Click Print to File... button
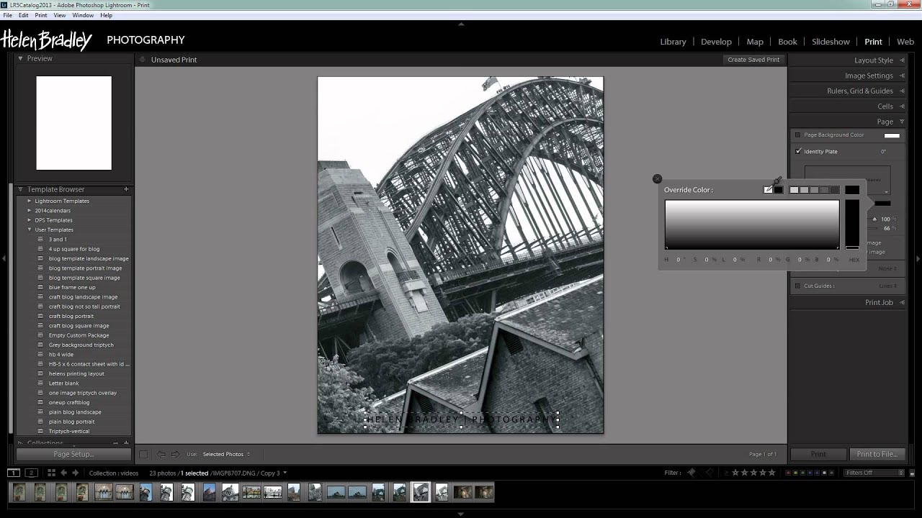The width and height of the screenshot is (922, 518). [877, 454]
